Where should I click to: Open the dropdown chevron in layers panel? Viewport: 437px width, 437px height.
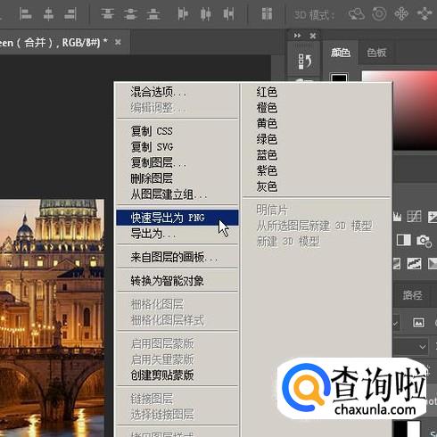pyautogui.click(x=423, y=347)
